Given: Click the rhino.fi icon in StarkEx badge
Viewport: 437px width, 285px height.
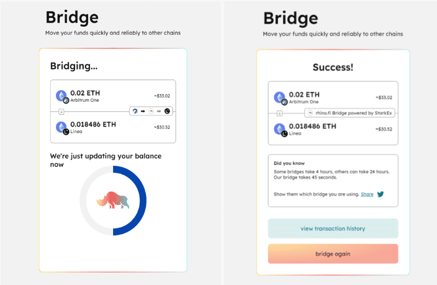Looking at the screenshot, I should tap(310, 113).
